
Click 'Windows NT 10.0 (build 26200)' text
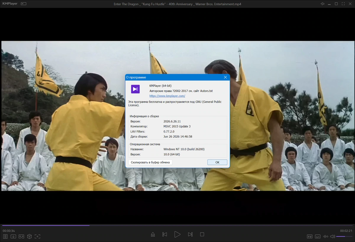(184, 149)
